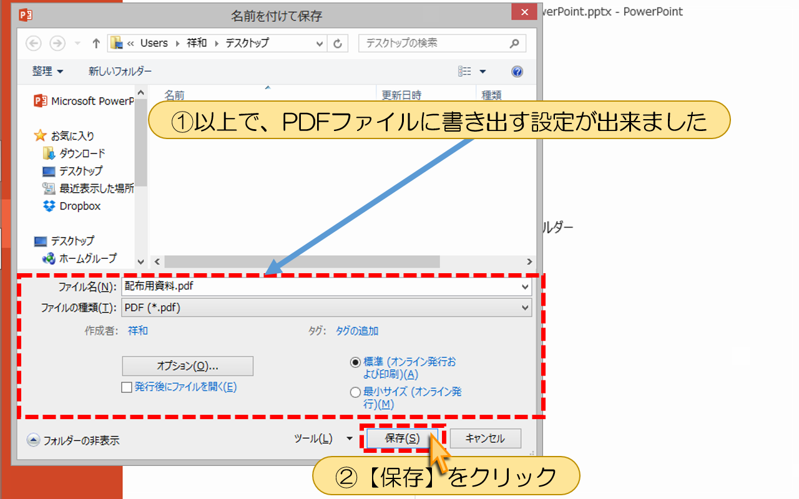Image resolution: width=799 pixels, height=499 pixels.
Task: Change view layout icon
Action: [x=464, y=72]
